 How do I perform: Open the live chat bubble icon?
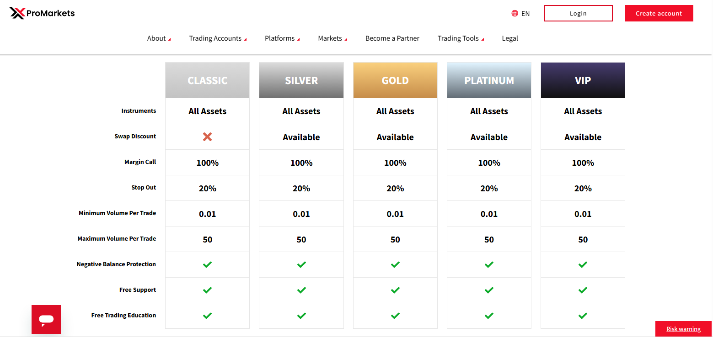(x=46, y=320)
